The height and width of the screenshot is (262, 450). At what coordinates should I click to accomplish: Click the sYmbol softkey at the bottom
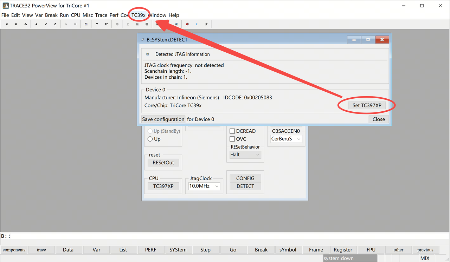(288, 250)
